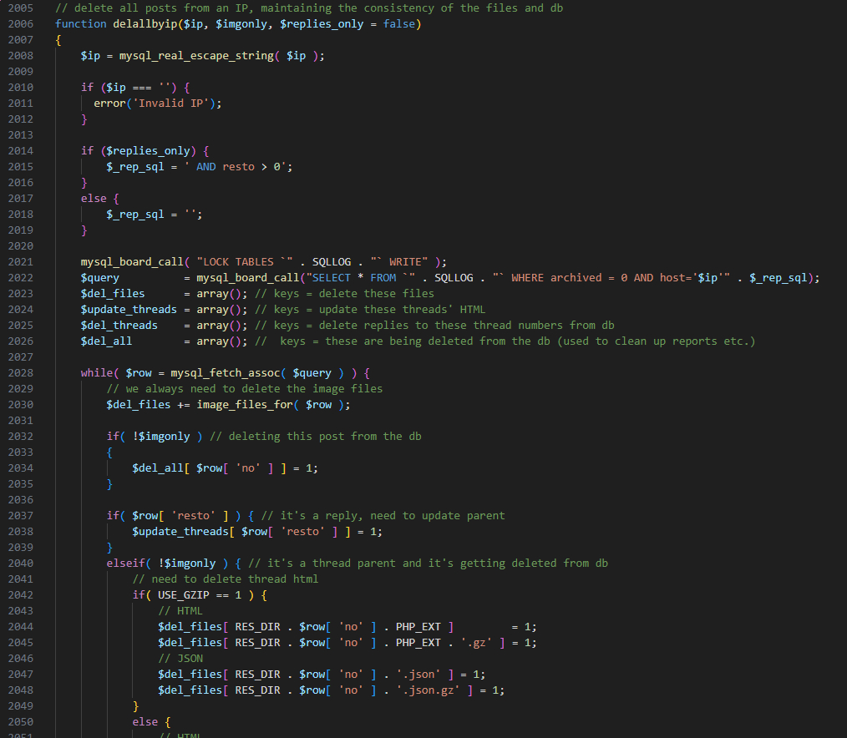Click comment 'it's a reply, need to update parent'

point(383,516)
